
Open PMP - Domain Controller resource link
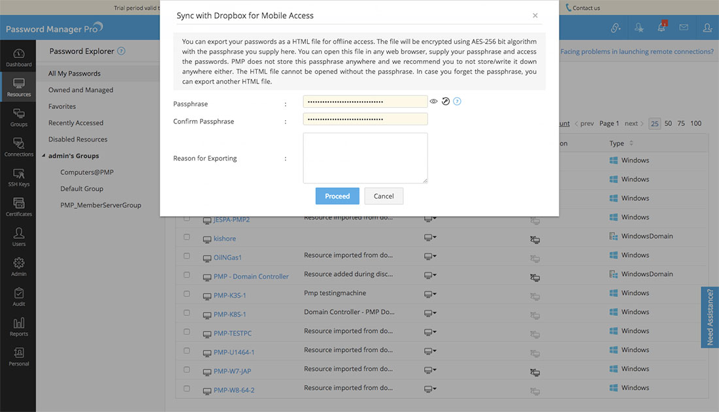point(251,277)
